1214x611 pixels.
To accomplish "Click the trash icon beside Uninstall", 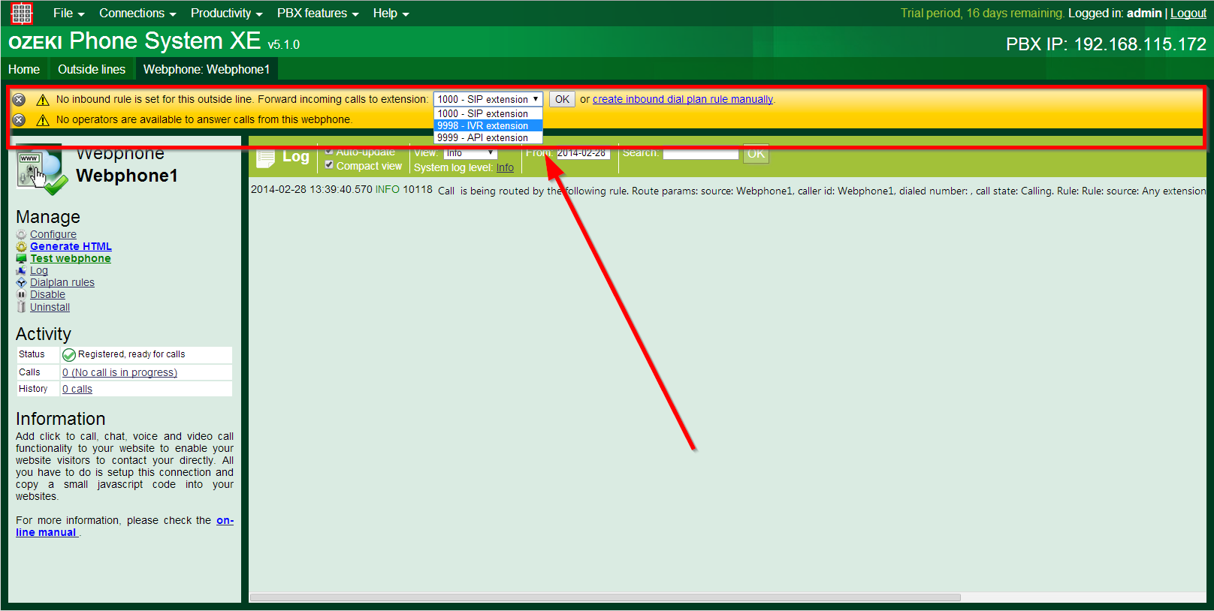I will tap(21, 307).
